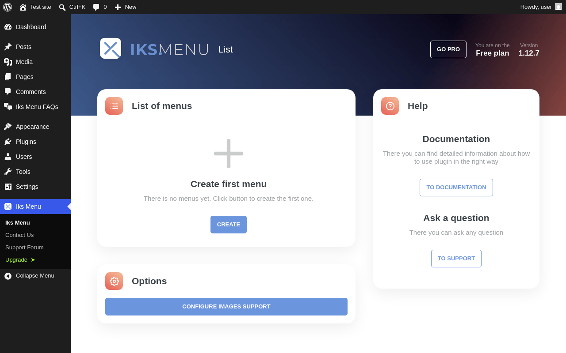Click the Media icon in sidebar
This screenshot has width=566, height=353.
point(8,62)
